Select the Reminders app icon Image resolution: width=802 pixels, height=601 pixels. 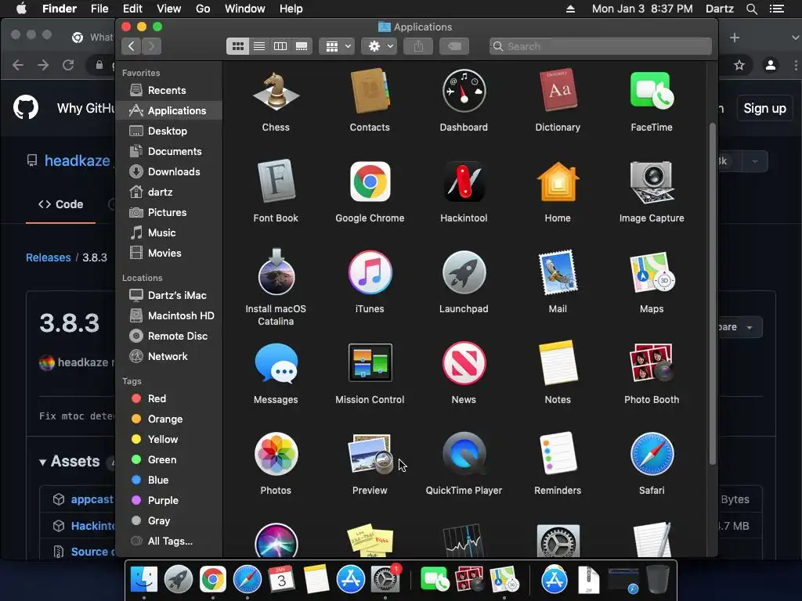558,454
